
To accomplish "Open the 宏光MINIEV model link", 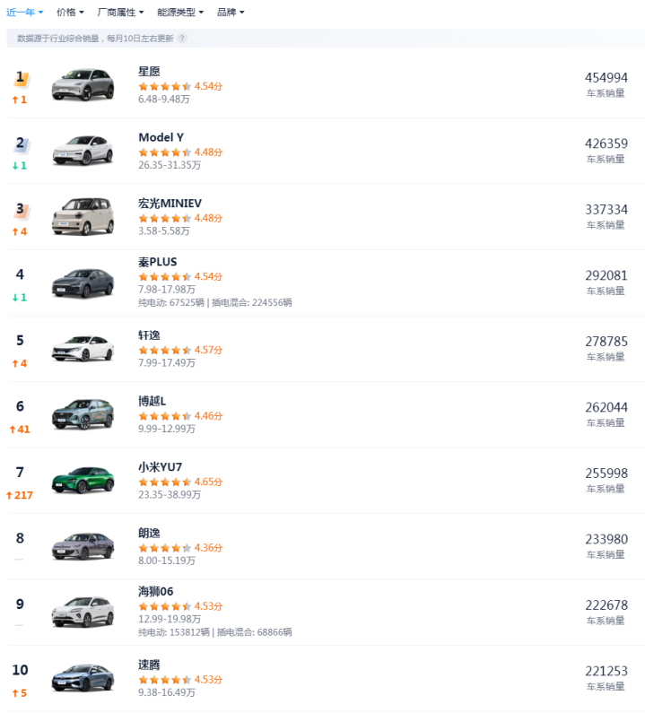I will [170, 204].
